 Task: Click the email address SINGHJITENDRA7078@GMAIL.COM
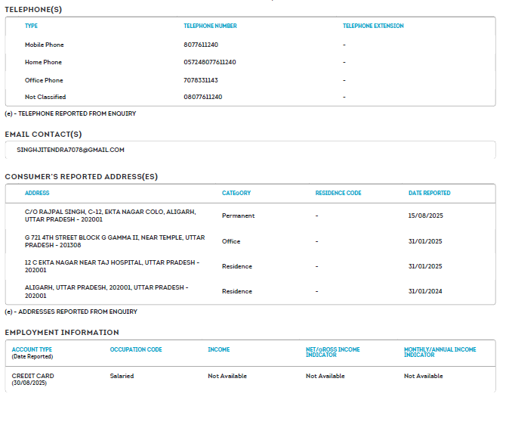coord(70,150)
